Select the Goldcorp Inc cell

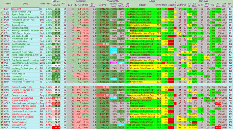pos(25,23)
